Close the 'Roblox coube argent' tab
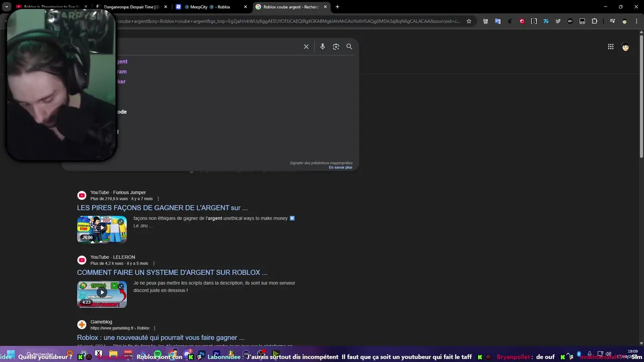This screenshot has height=362, width=644. pos(325,7)
